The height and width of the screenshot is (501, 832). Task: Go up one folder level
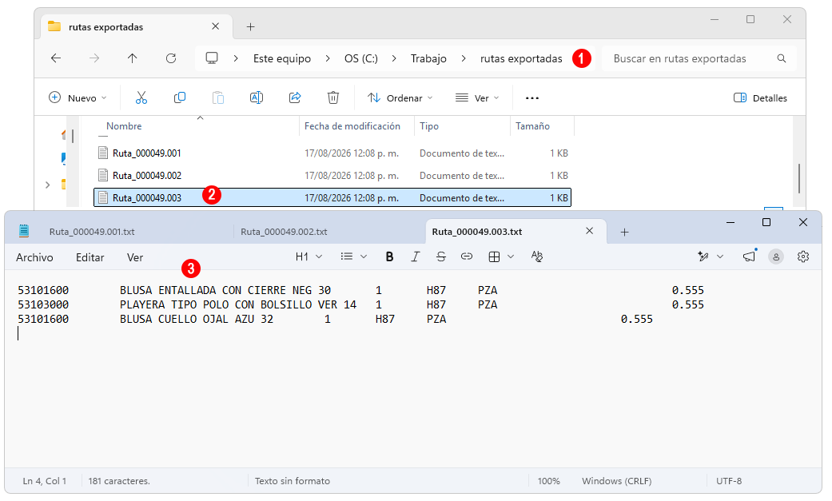(x=132, y=58)
